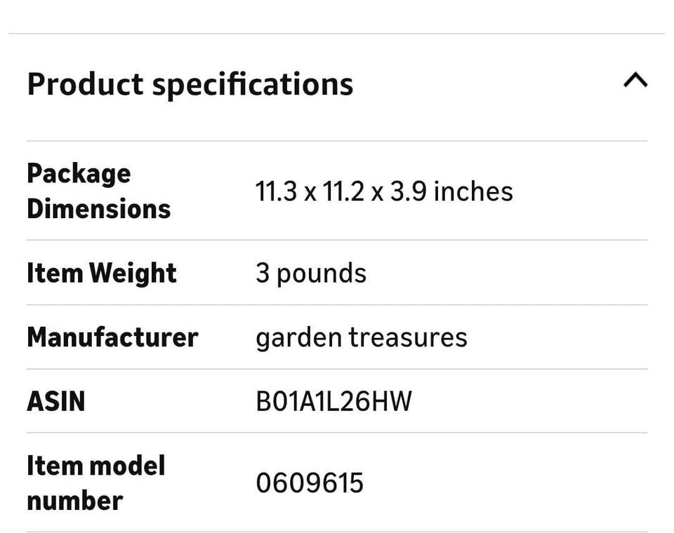Select the ASIN code B01A1L26HW
Screen dimensions: 674x533
(333, 402)
